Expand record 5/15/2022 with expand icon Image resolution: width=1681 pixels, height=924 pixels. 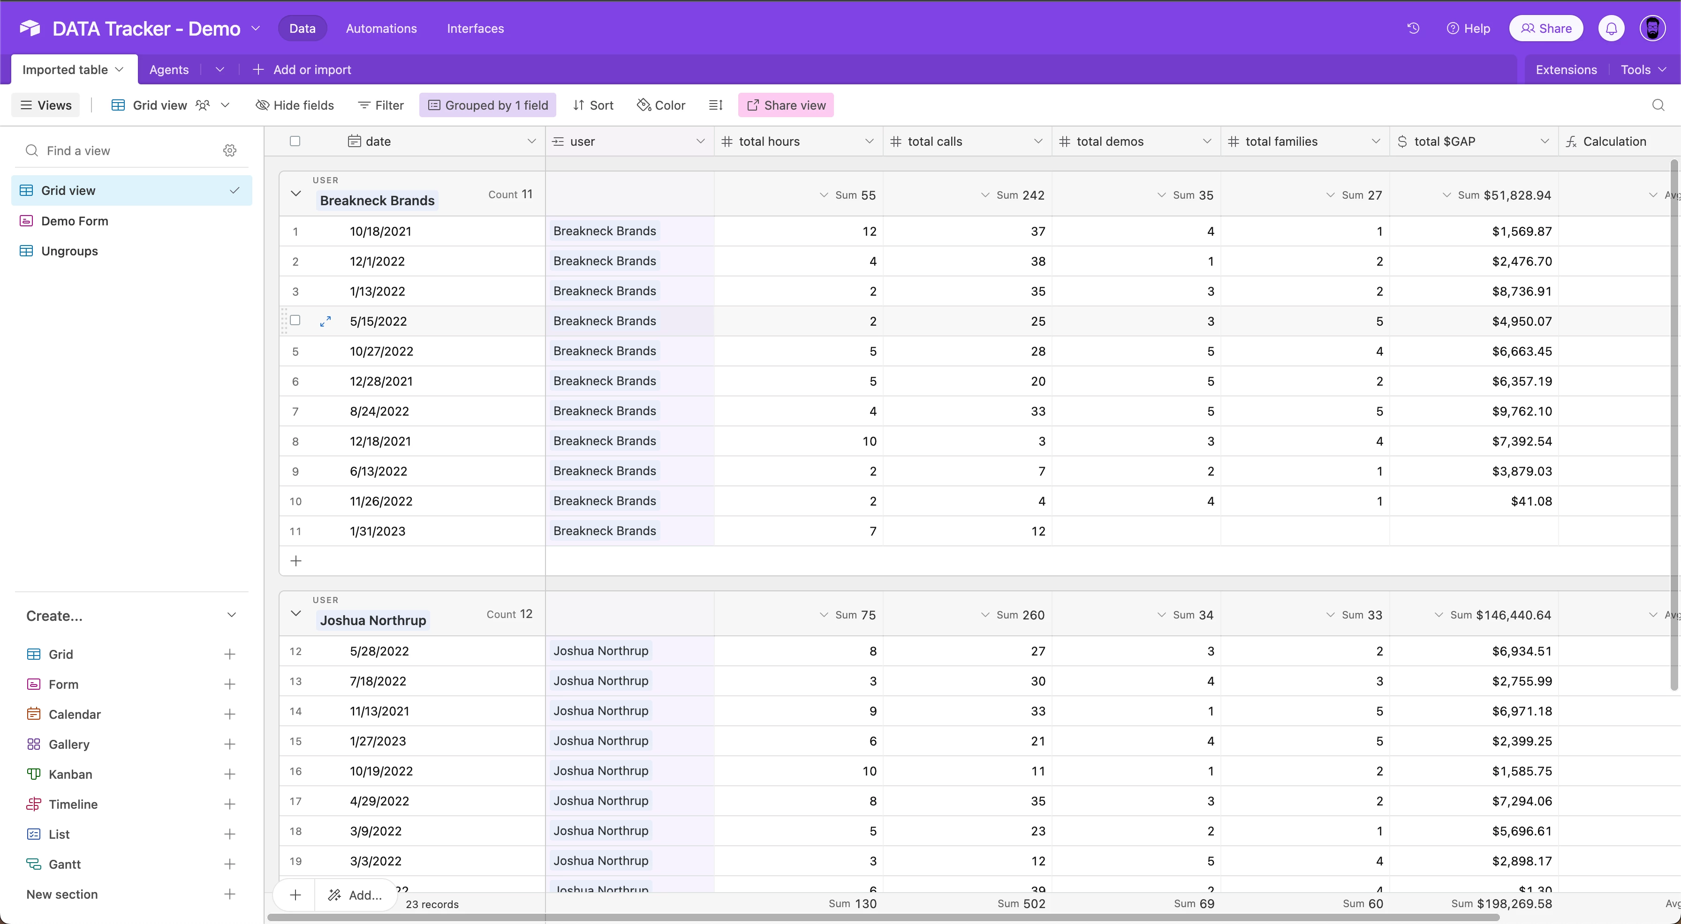pyautogui.click(x=325, y=321)
